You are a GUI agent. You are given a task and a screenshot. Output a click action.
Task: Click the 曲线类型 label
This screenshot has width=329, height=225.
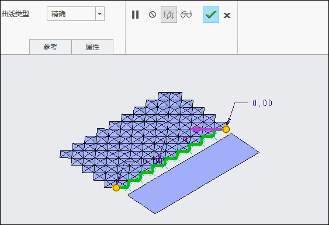pos(15,14)
